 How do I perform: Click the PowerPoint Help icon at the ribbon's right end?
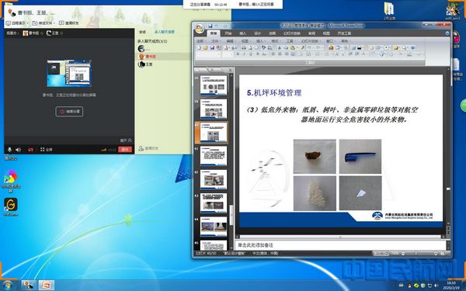pos(447,33)
